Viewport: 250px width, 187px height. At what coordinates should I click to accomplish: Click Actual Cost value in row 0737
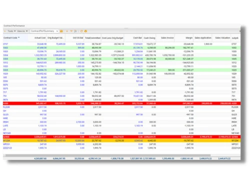click(41, 44)
